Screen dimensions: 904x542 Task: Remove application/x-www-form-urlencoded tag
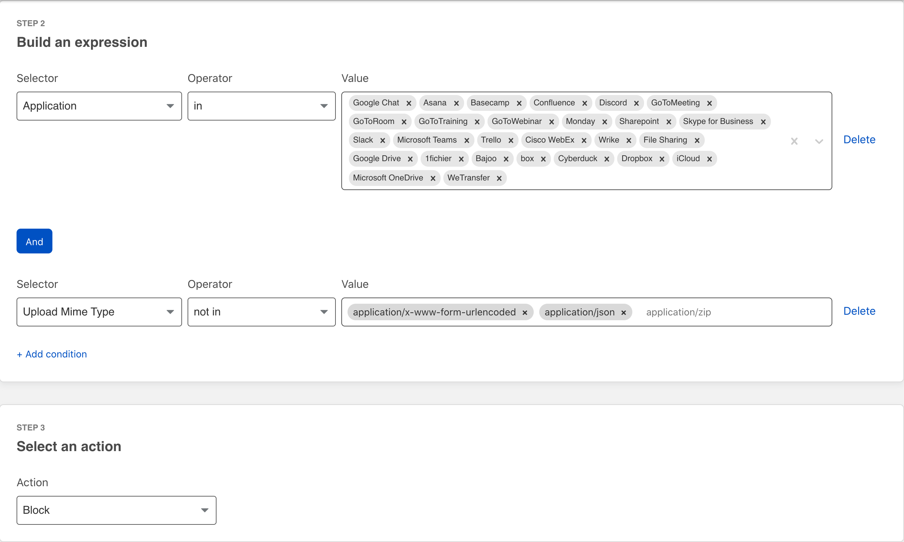point(525,313)
